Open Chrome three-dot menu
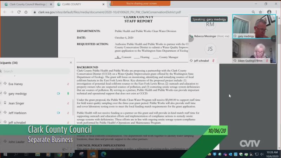This screenshot has width=281, height=158. pos(277,12)
